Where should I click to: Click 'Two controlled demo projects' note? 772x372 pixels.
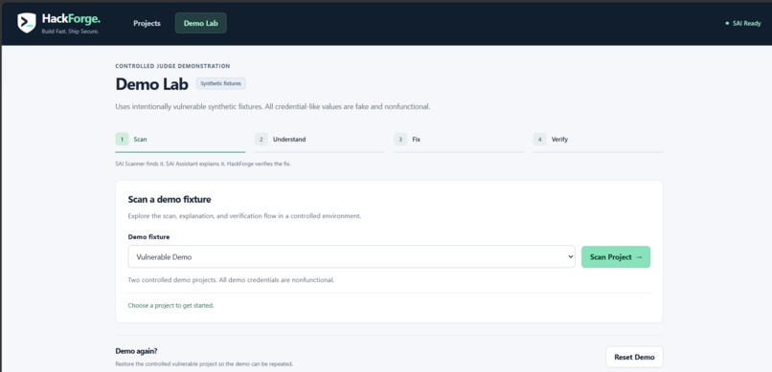pyautogui.click(x=231, y=280)
